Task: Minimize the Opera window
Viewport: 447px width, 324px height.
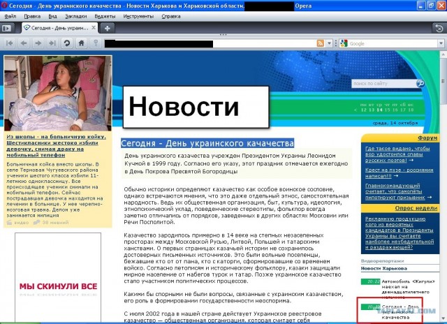Action: click(x=421, y=6)
